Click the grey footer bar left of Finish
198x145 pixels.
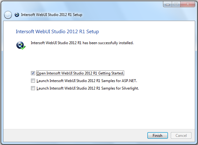point(75,135)
